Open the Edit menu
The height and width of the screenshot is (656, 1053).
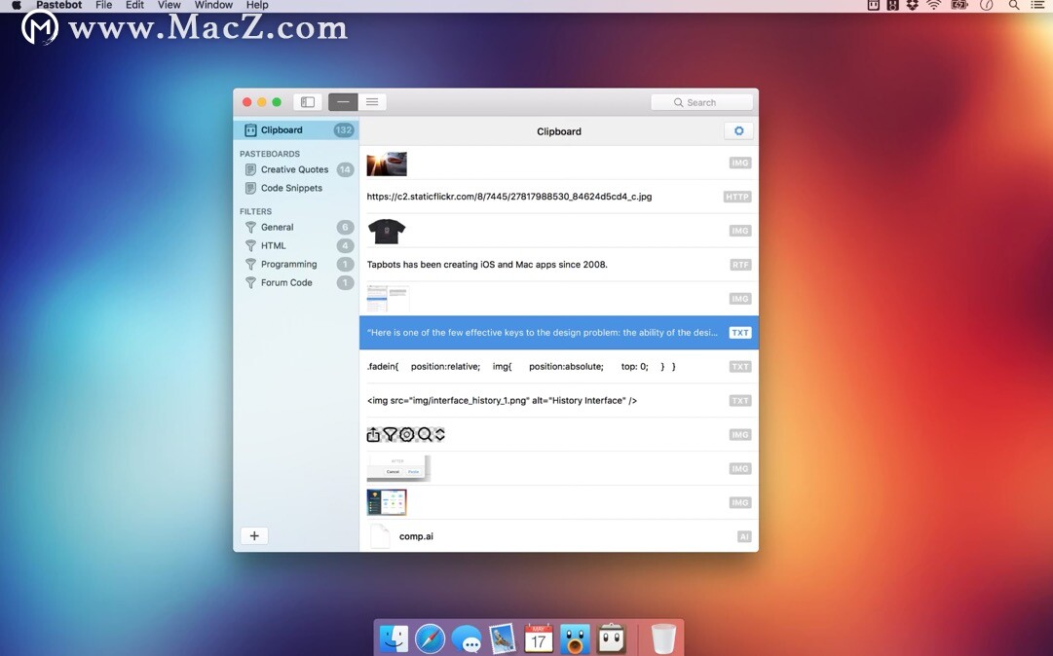[134, 6]
